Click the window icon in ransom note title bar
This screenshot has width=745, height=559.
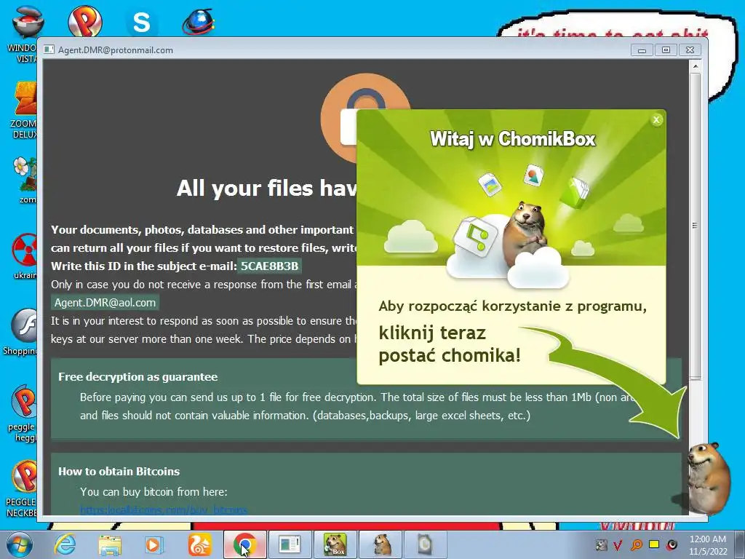pyautogui.click(x=49, y=49)
